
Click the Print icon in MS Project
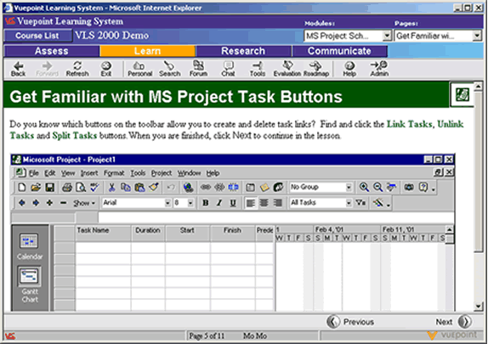(67, 187)
